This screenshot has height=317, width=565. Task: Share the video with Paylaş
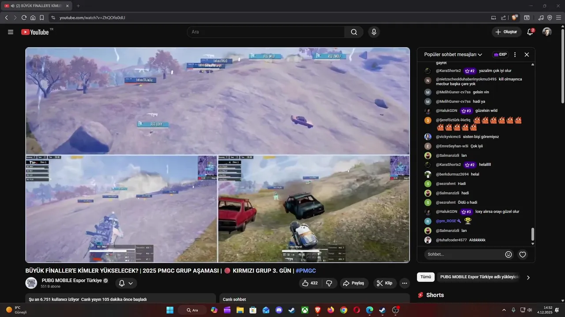(354, 283)
